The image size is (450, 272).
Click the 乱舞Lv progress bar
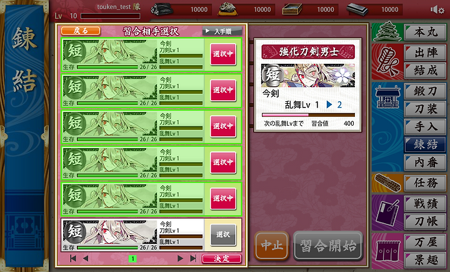(x=309, y=115)
